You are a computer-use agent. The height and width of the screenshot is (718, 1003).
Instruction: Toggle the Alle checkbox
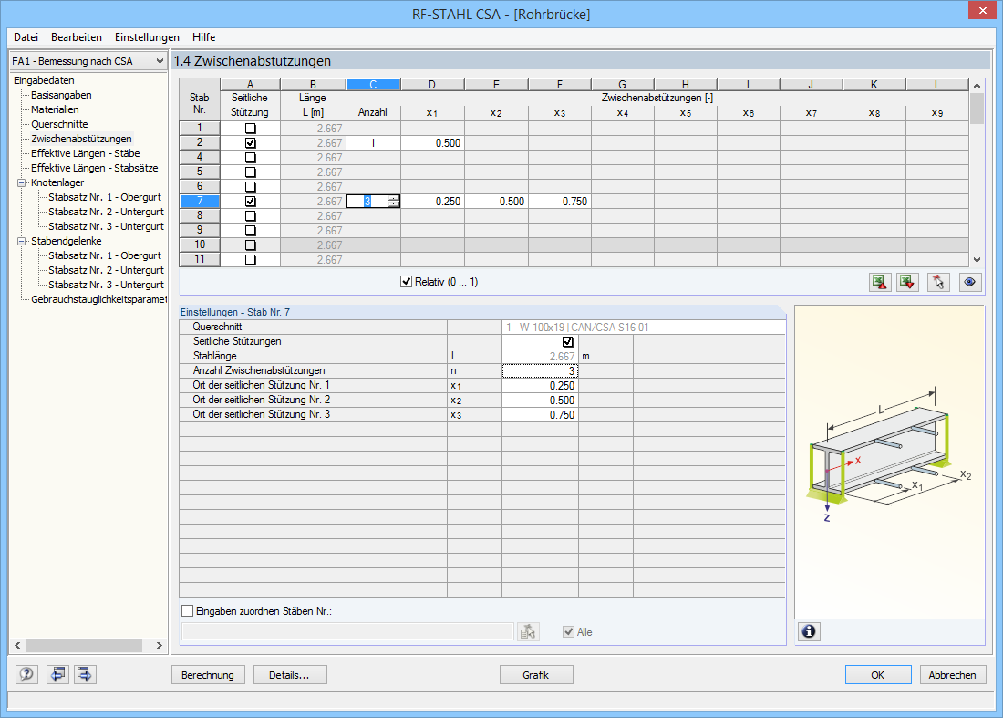coord(568,631)
